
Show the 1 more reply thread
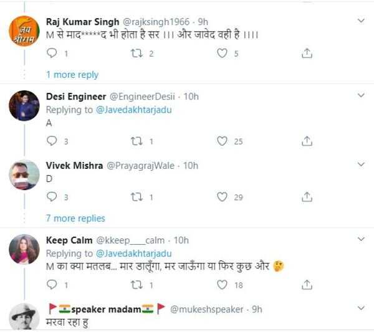tap(72, 75)
